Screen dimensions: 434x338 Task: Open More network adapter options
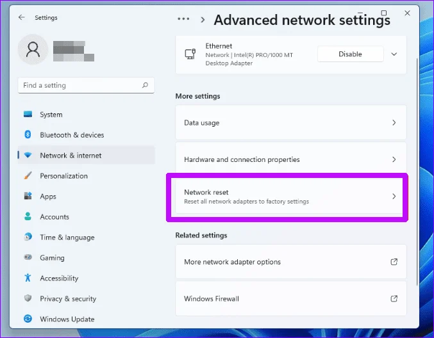291,262
